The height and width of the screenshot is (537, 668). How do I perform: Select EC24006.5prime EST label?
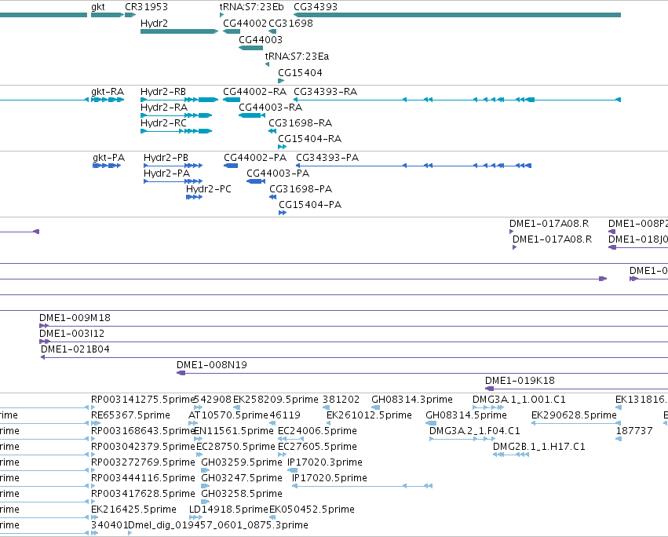[317, 431]
